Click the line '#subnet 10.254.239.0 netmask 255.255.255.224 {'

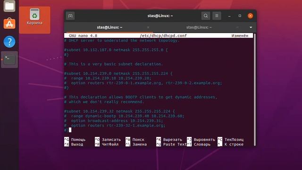click(x=118, y=74)
